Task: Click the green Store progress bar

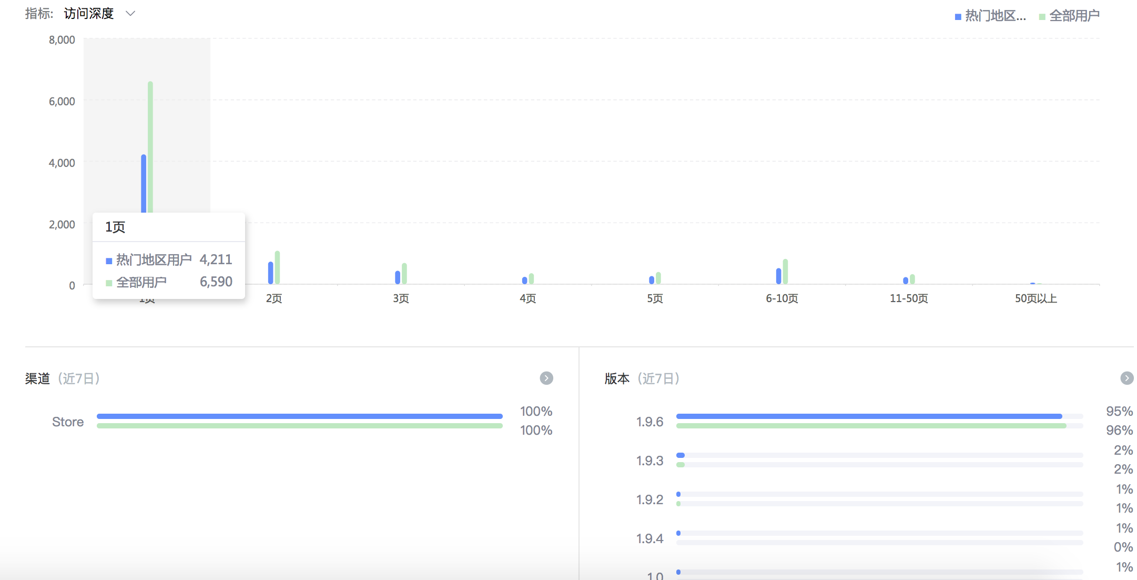Action: coord(300,426)
